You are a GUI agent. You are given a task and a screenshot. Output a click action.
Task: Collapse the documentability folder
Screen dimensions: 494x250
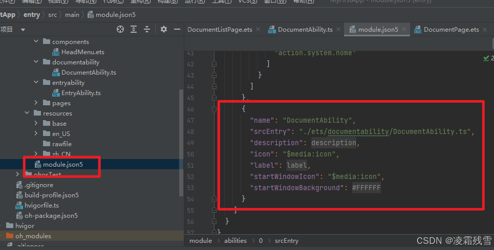pos(36,62)
